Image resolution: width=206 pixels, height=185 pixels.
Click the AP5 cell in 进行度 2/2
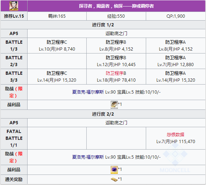pos(14,123)
